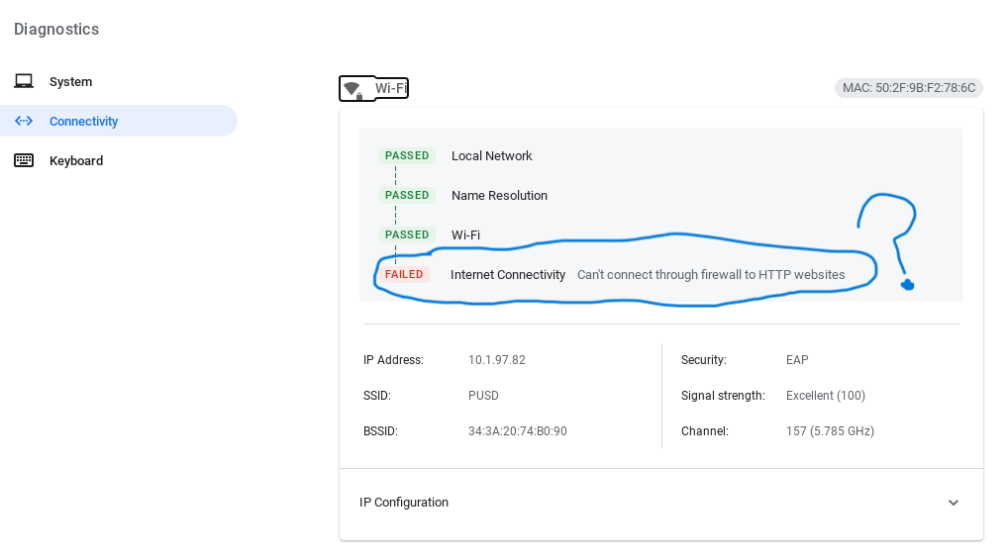
Task: Click the IP Address field label
Action: [393, 360]
